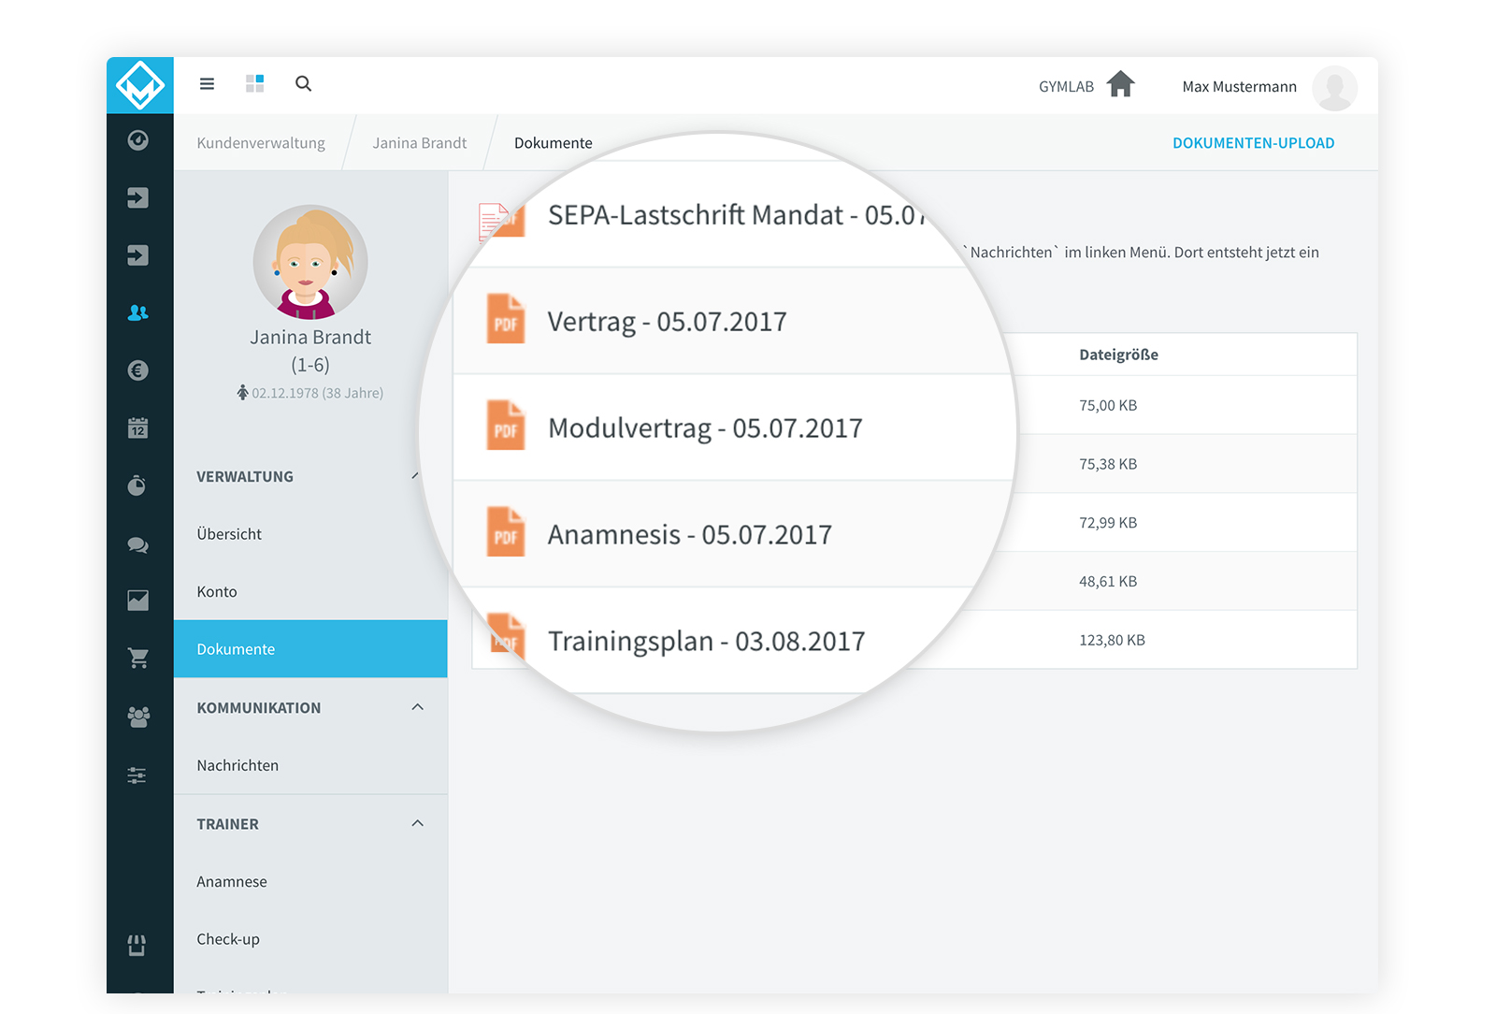The width and height of the screenshot is (1496, 1014).
Task: Open the calendar sidebar icon
Action: tap(138, 428)
